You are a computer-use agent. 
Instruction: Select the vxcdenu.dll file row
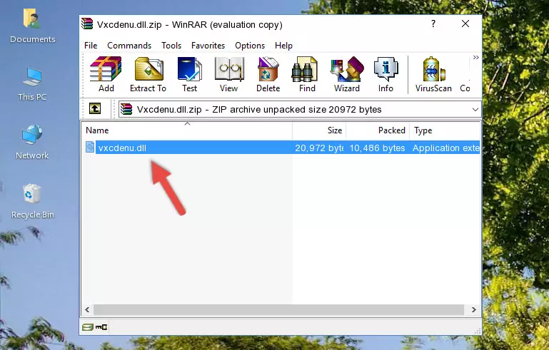[x=281, y=148]
